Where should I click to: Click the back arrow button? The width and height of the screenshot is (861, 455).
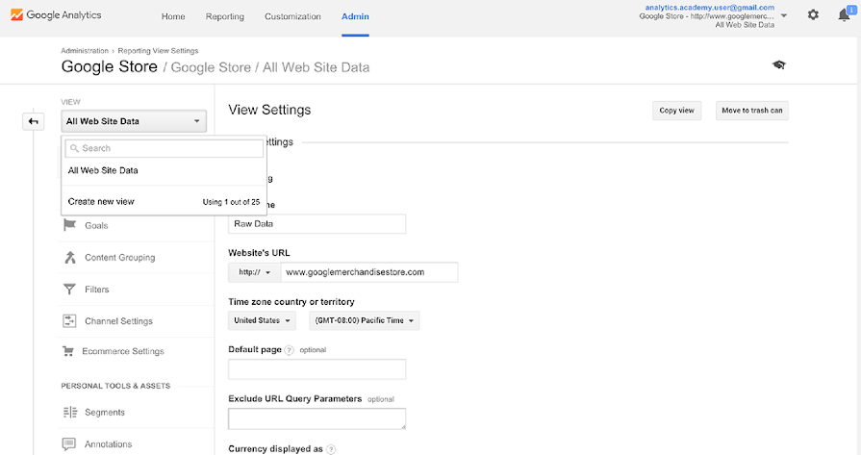pos(34,121)
